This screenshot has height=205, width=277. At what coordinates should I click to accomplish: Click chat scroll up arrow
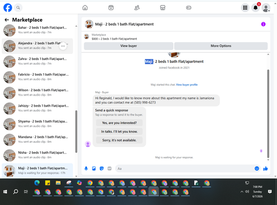[268, 54]
